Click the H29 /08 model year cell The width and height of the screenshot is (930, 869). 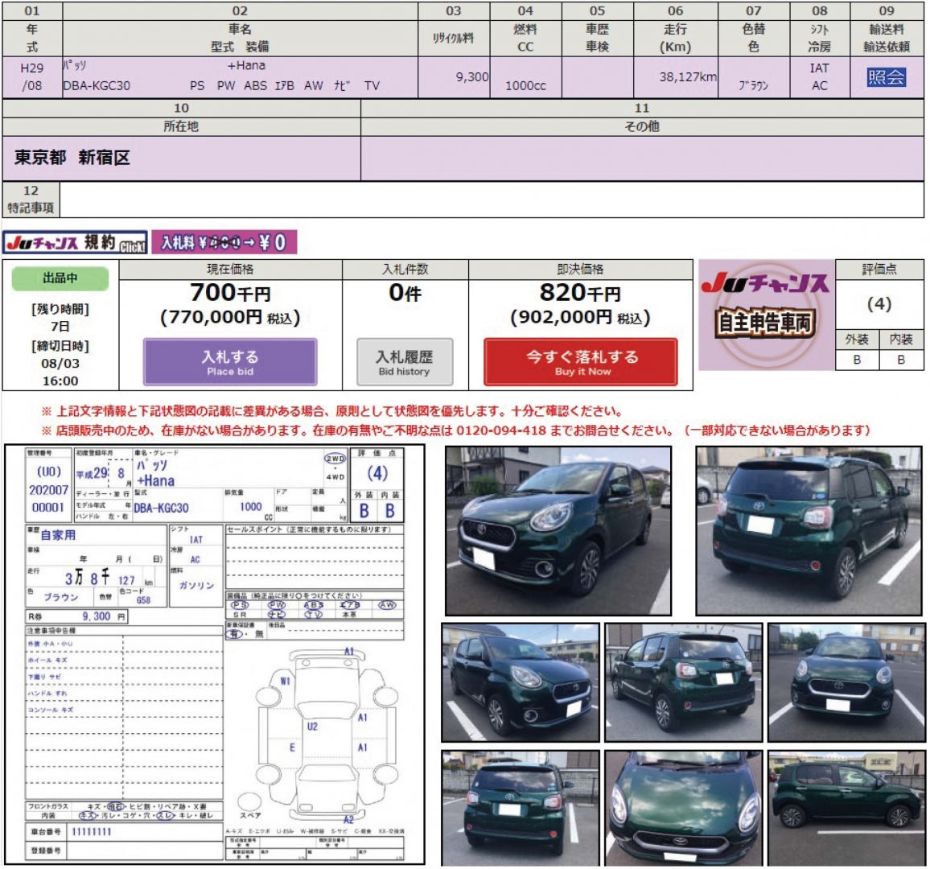(32, 77)
